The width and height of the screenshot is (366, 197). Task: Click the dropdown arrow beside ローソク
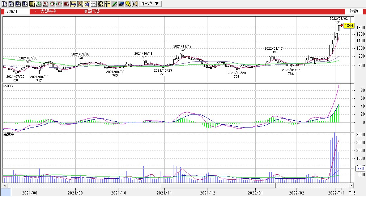[x=157, y=4]
